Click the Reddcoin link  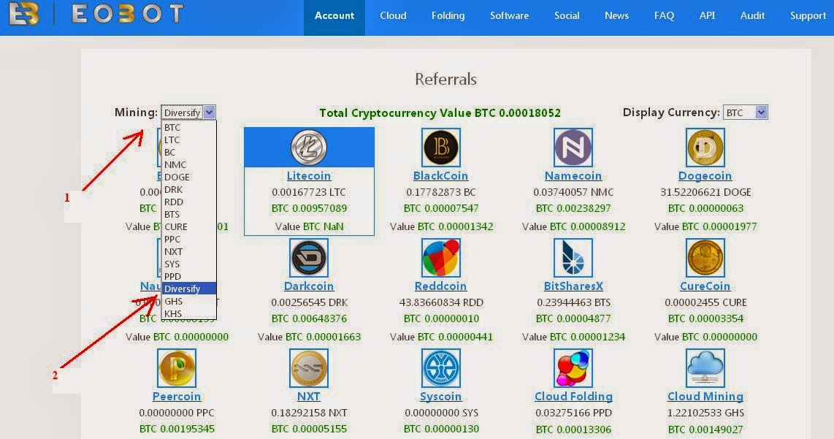[441, 286]
